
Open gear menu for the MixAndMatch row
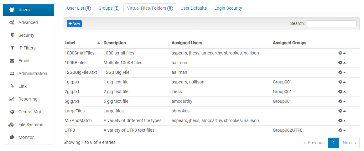tap(342, 120)
